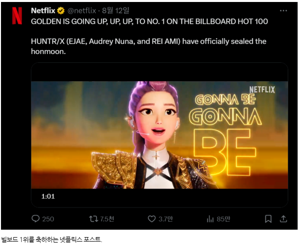Image resolution: width=307 pixels, height=246 pixels.
Task: Click the 3.7만 likes count
Action: (x=166, y=219)
